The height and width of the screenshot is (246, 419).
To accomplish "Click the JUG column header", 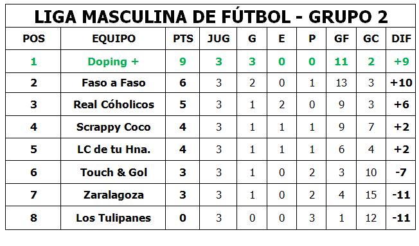I will point(218,38).
